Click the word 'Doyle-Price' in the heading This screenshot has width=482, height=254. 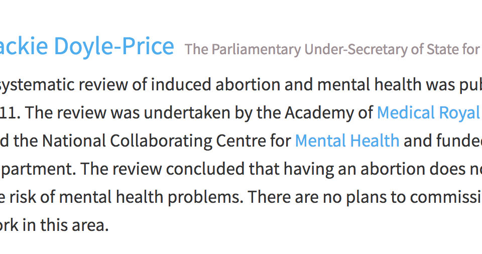114,46
